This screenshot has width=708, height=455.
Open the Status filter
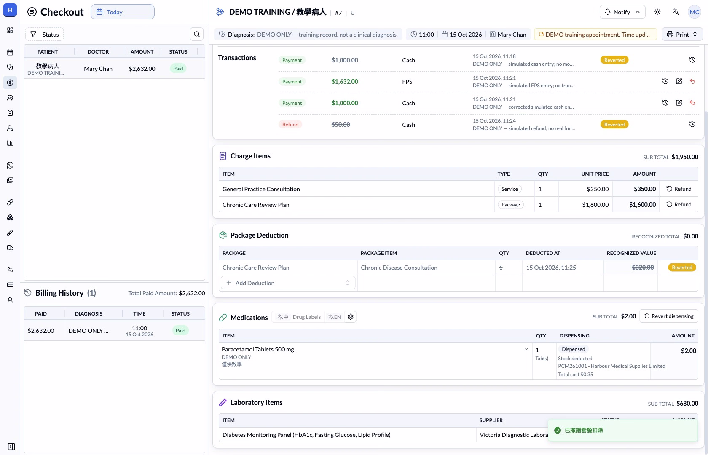pyautogui.click(x=45, y=35)
